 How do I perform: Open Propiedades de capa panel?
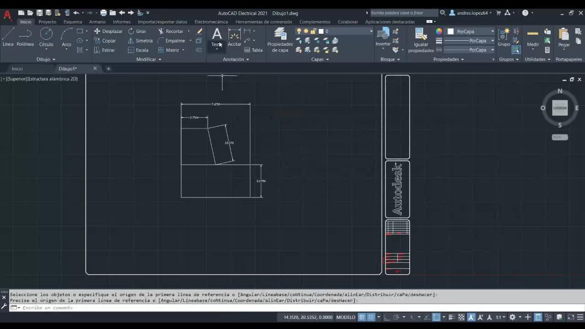(280, 39)
